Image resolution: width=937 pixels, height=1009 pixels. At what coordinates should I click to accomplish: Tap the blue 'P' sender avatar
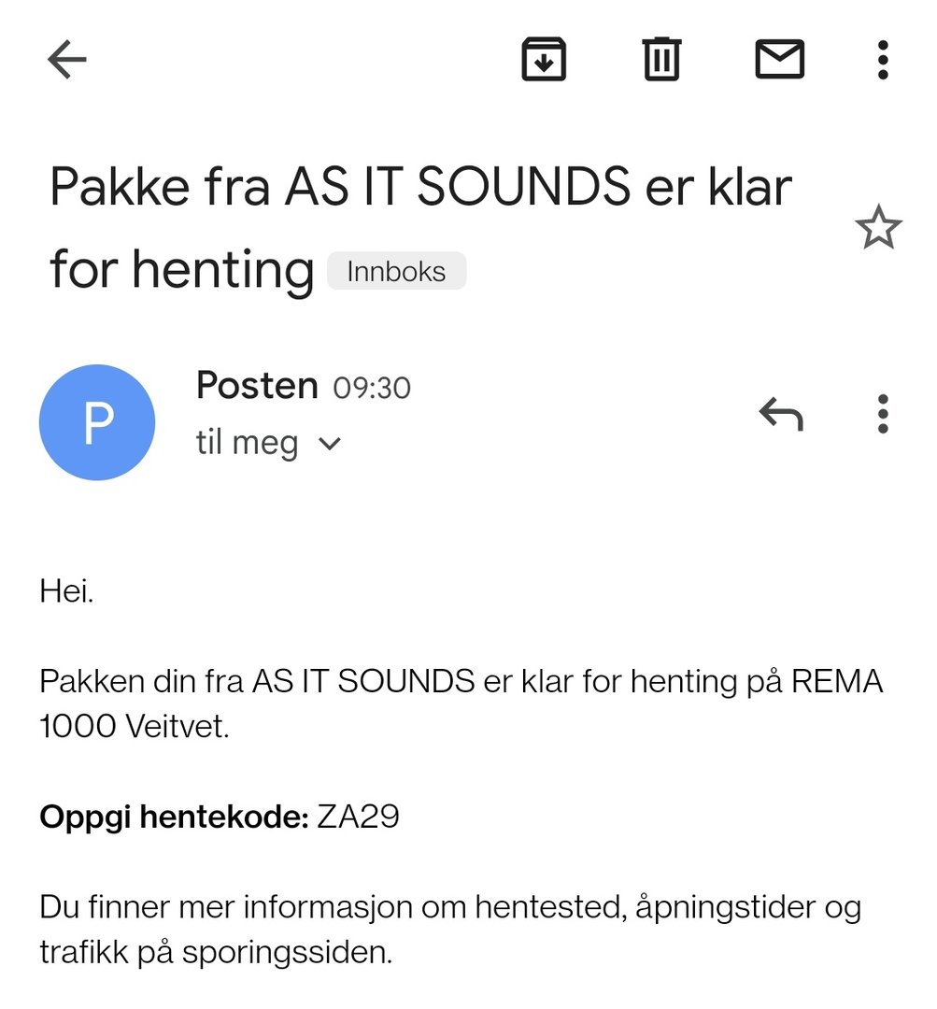pos(97,422)
